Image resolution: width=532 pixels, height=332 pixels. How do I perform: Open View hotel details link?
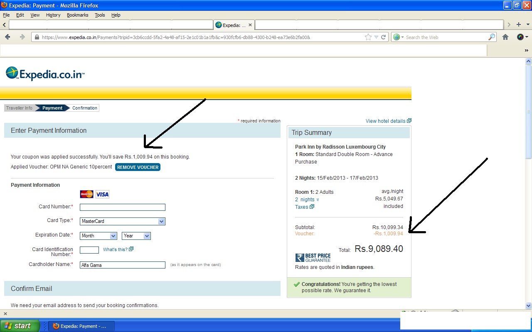coord(388,121)
